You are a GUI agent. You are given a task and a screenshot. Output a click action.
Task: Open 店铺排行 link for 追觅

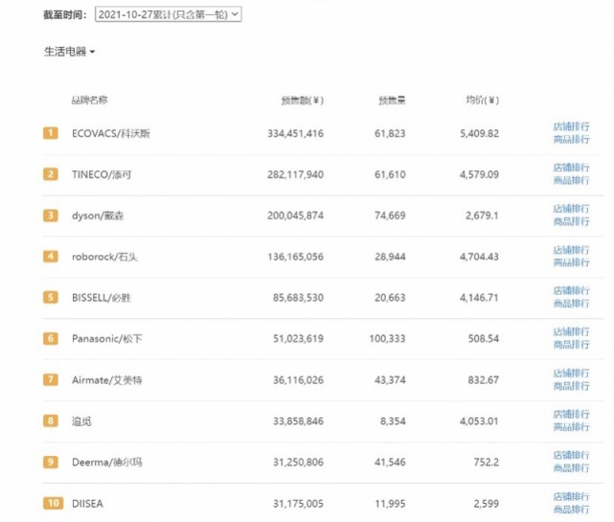571,414
